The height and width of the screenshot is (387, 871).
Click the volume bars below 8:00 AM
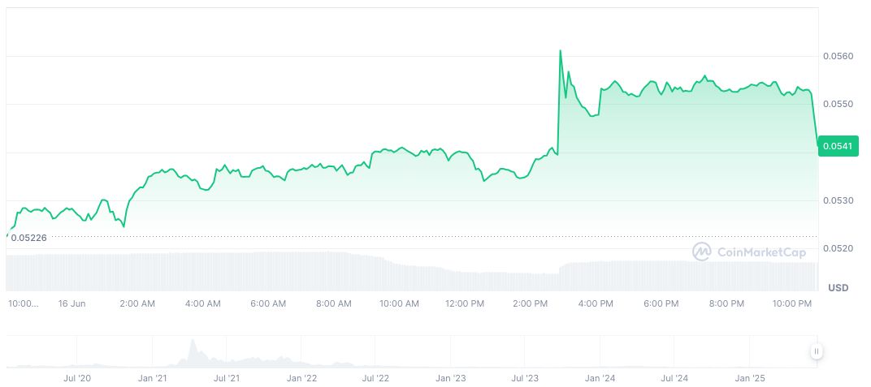pyautogui.click(x=333, y=271)
